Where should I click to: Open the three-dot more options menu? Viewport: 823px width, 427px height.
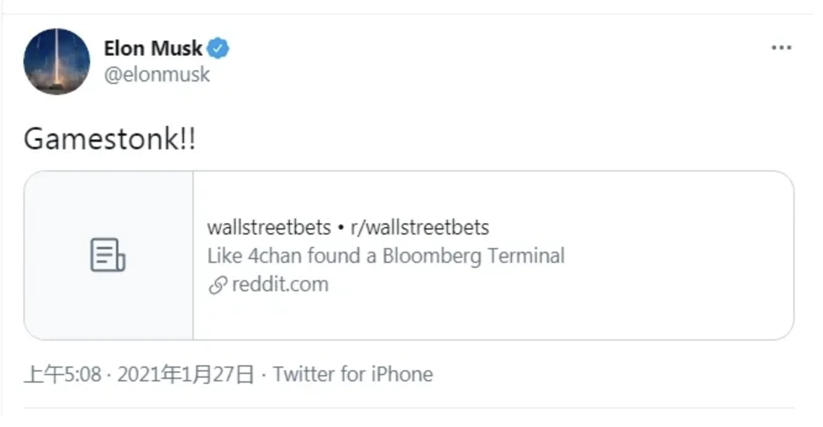781,48
